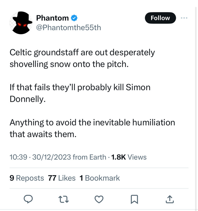Open the share upload arrow icon
Screen dimensions: 198x211
click(170, 199)
